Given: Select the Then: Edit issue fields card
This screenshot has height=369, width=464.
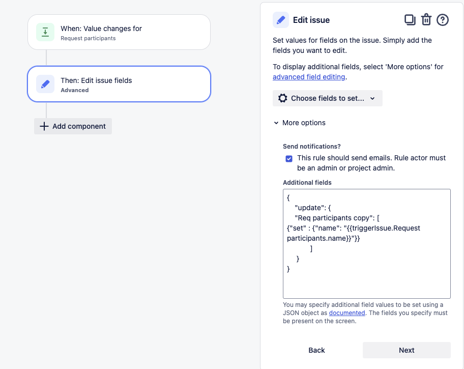Looking at the screenshot, I should 119,84.
